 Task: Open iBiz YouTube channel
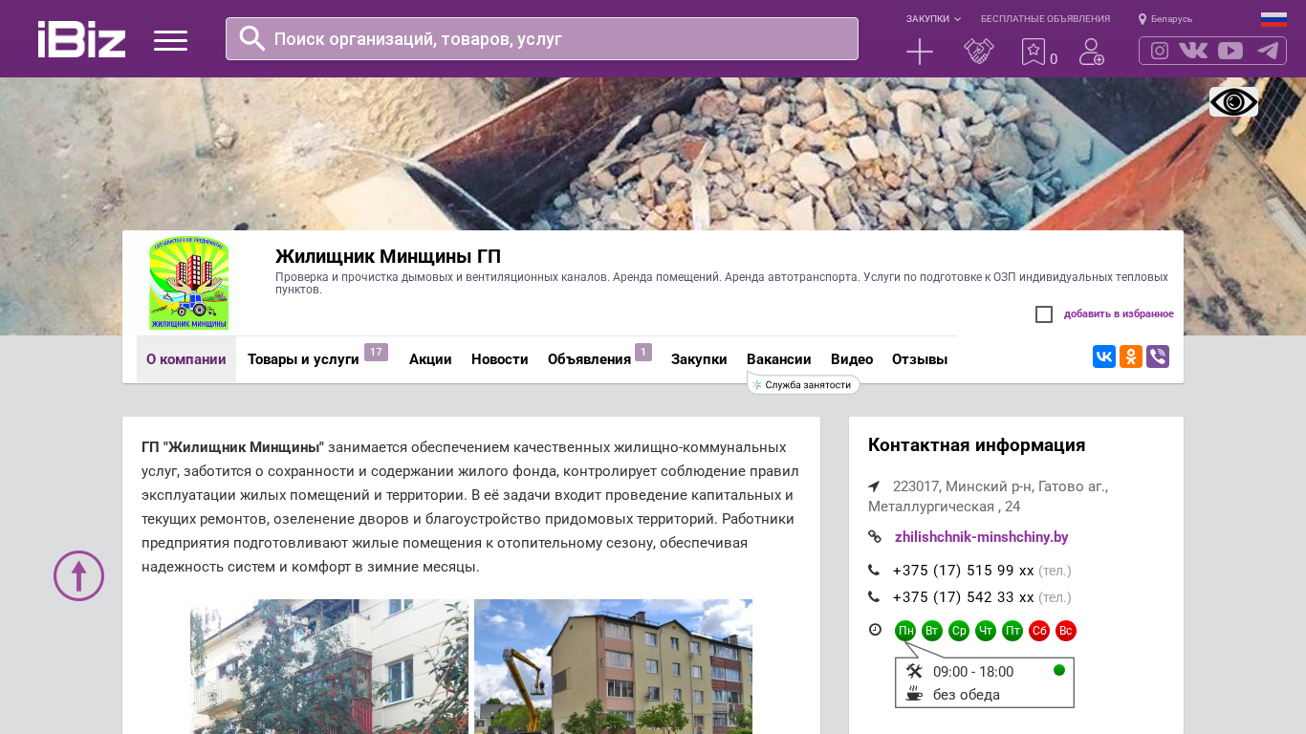click(1230, 51)
